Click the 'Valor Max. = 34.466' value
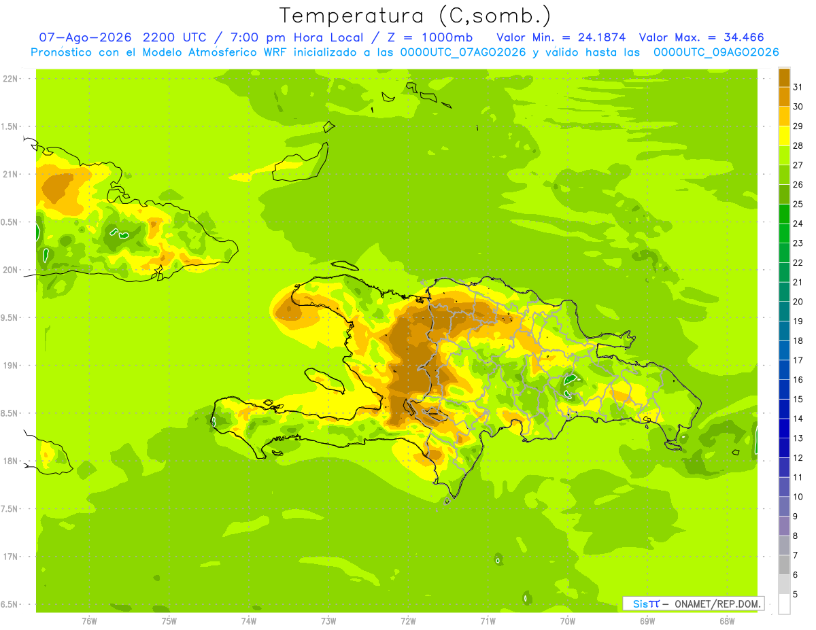This screenshot has width=816, height=630. [x=702, y=37]
